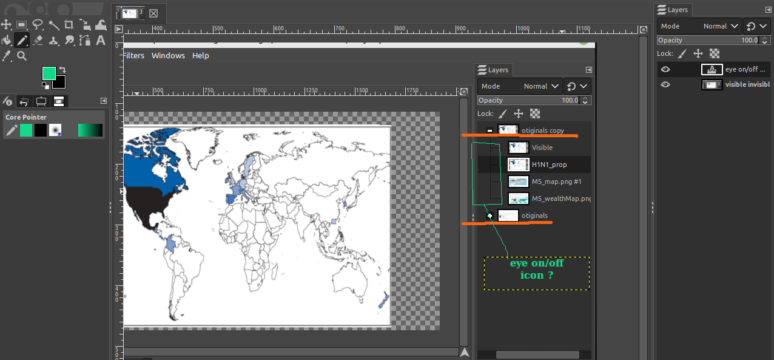This screenshot has width=774, height=360.
Task: Select the Bucket Fill tool
Action: point(6,41)
